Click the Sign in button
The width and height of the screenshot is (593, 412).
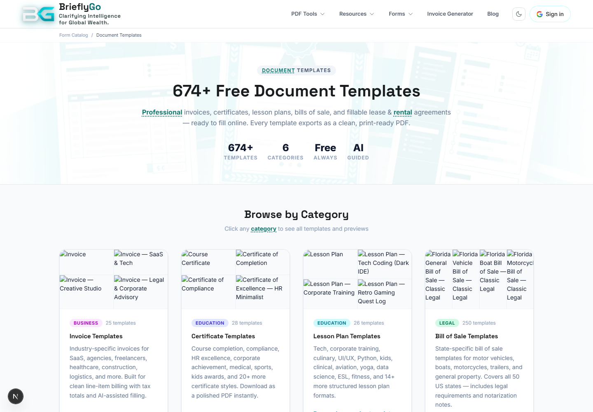pyautogui.click(x=550, y=14)
